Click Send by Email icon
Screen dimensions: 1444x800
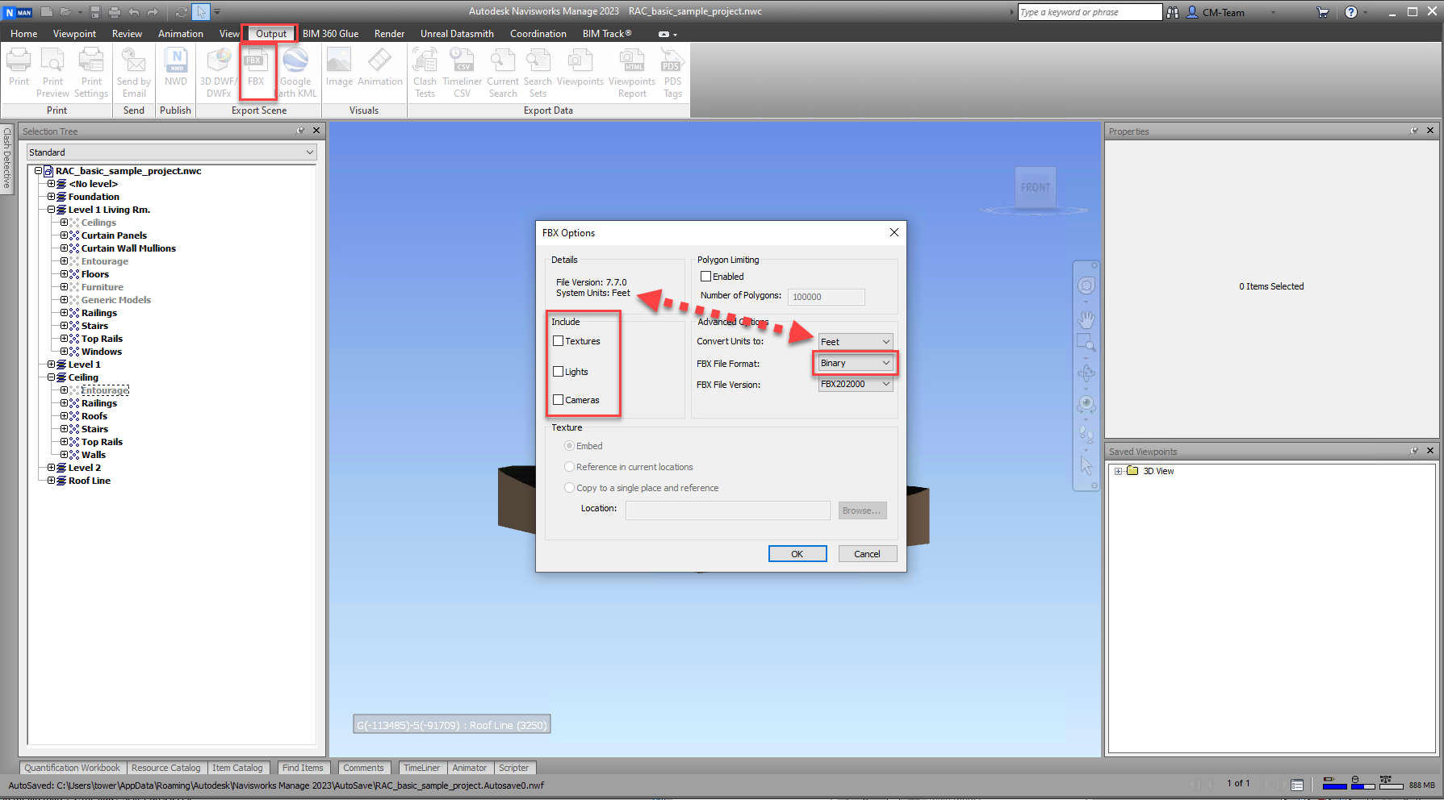point(134,73)
